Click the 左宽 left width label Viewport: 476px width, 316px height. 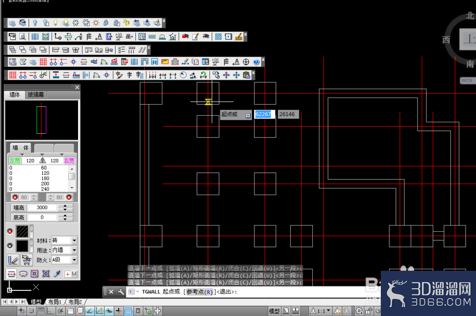pos(15,160)
